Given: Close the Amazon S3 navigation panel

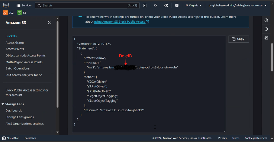Looking at the screenshot, I should coord(50,23).
